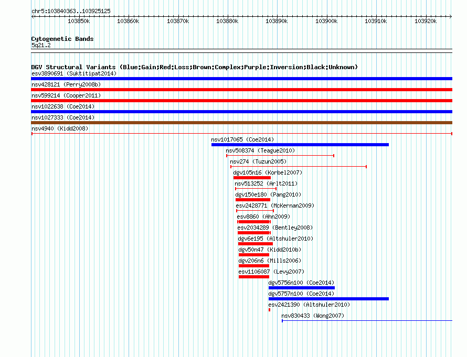Select the blue dgv5756n100 gain bar
The width and height of the screenshot is (467, 357).
pyautogui.click(x=302, y=288)
